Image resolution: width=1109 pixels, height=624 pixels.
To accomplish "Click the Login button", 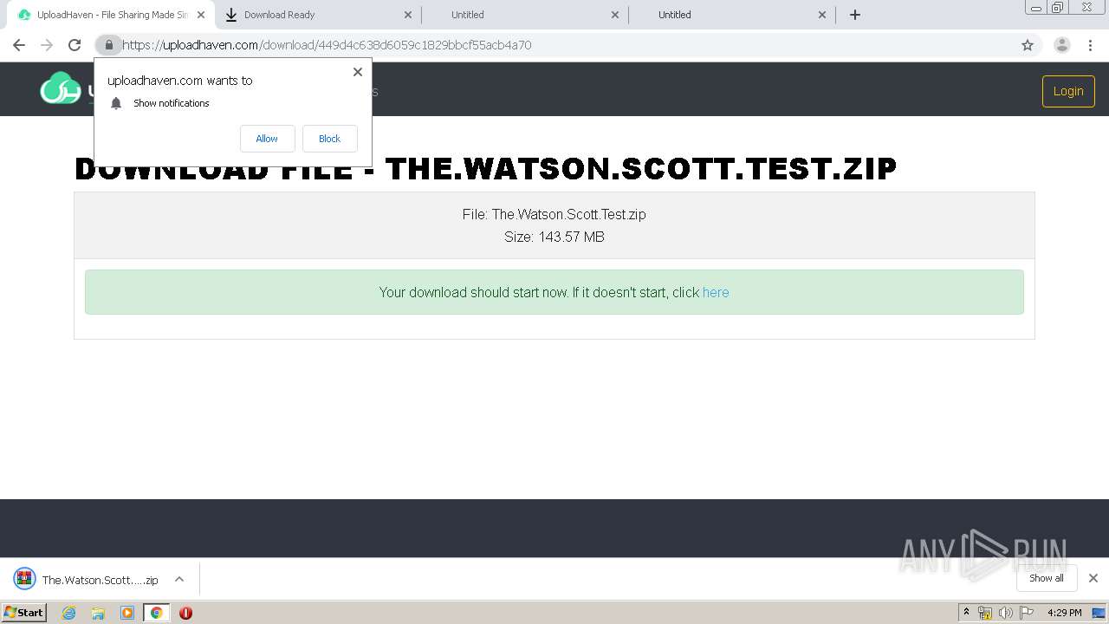I will (x=1068, y=91).
